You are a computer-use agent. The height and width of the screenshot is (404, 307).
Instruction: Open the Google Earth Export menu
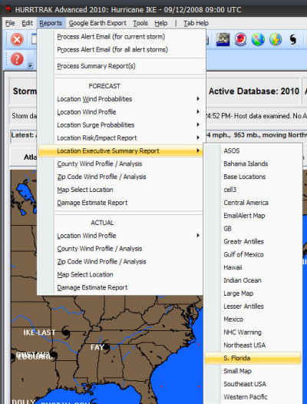[x=97, y=23]
